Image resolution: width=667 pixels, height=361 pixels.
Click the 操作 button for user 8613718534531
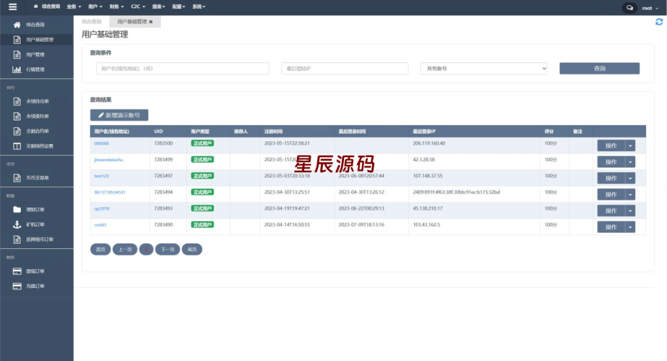point(611,195)
